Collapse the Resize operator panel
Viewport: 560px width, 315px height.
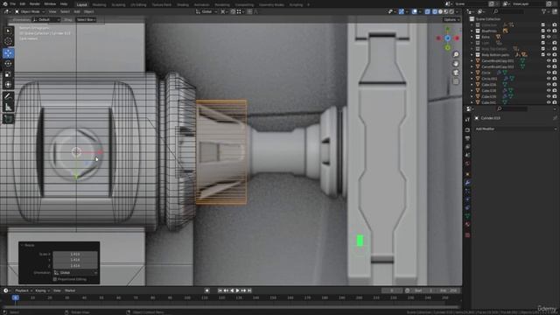22,245
